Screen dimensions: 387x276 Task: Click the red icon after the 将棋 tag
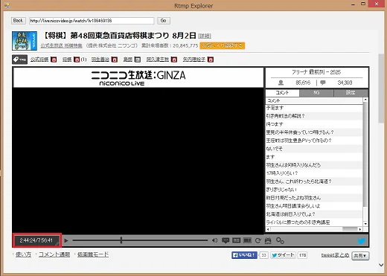point(77,60)
